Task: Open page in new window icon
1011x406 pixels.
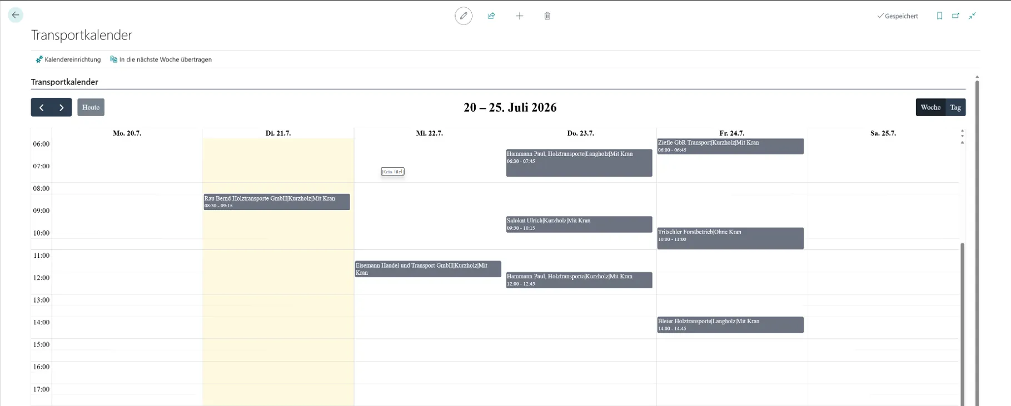Action: 956,16
